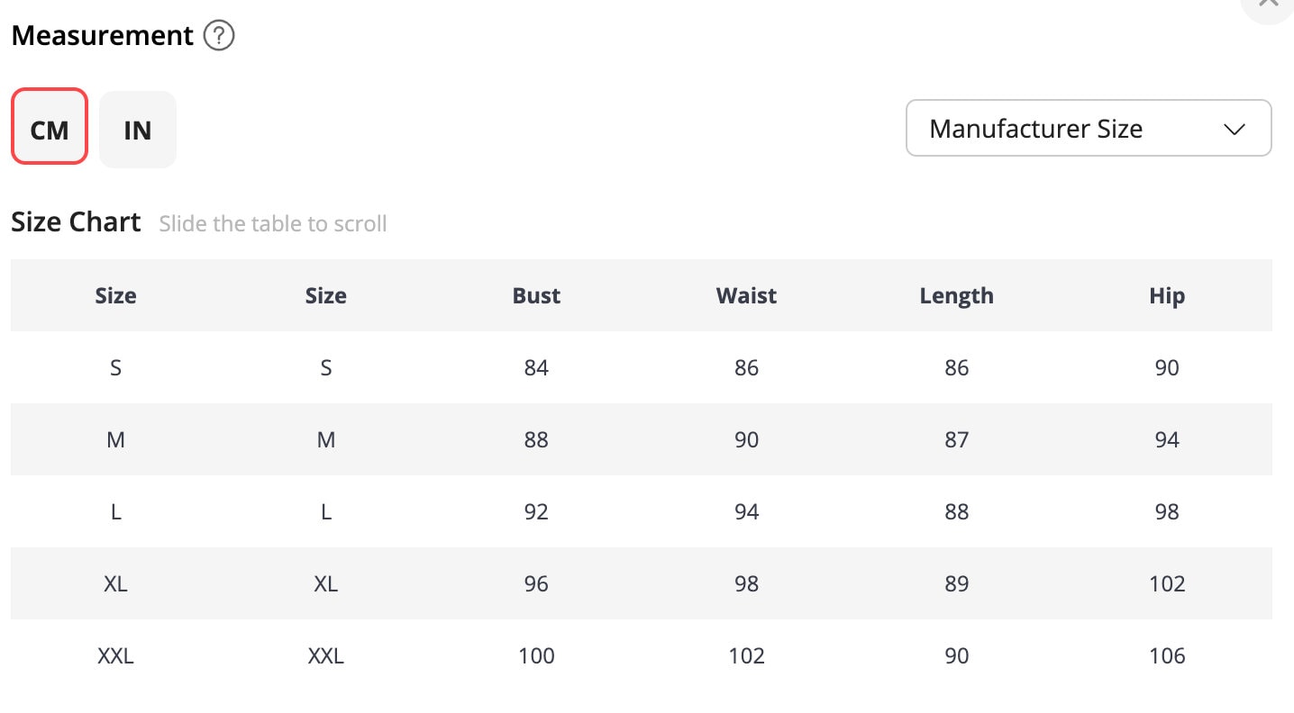The width and height of the screenshot is (1294, 713).
Task: Select the M size row label
Action: coord(115,439)
